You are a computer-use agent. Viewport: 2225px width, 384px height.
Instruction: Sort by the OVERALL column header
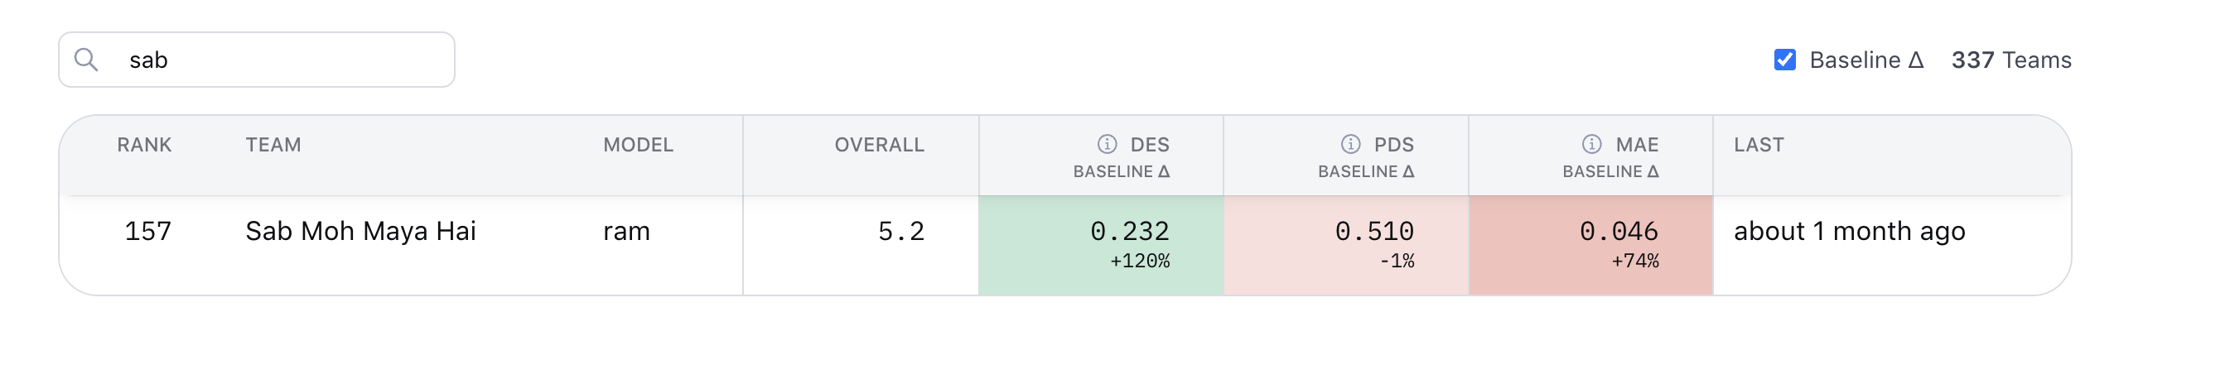[x=878, y=145]
